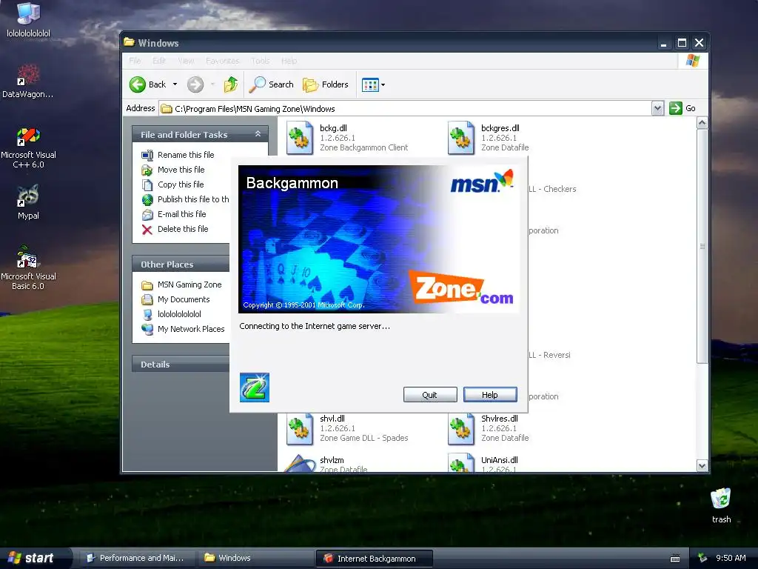This screenshot has height=569, width=758.
Task: Open the File menu
Action: (x=135, y=61)
